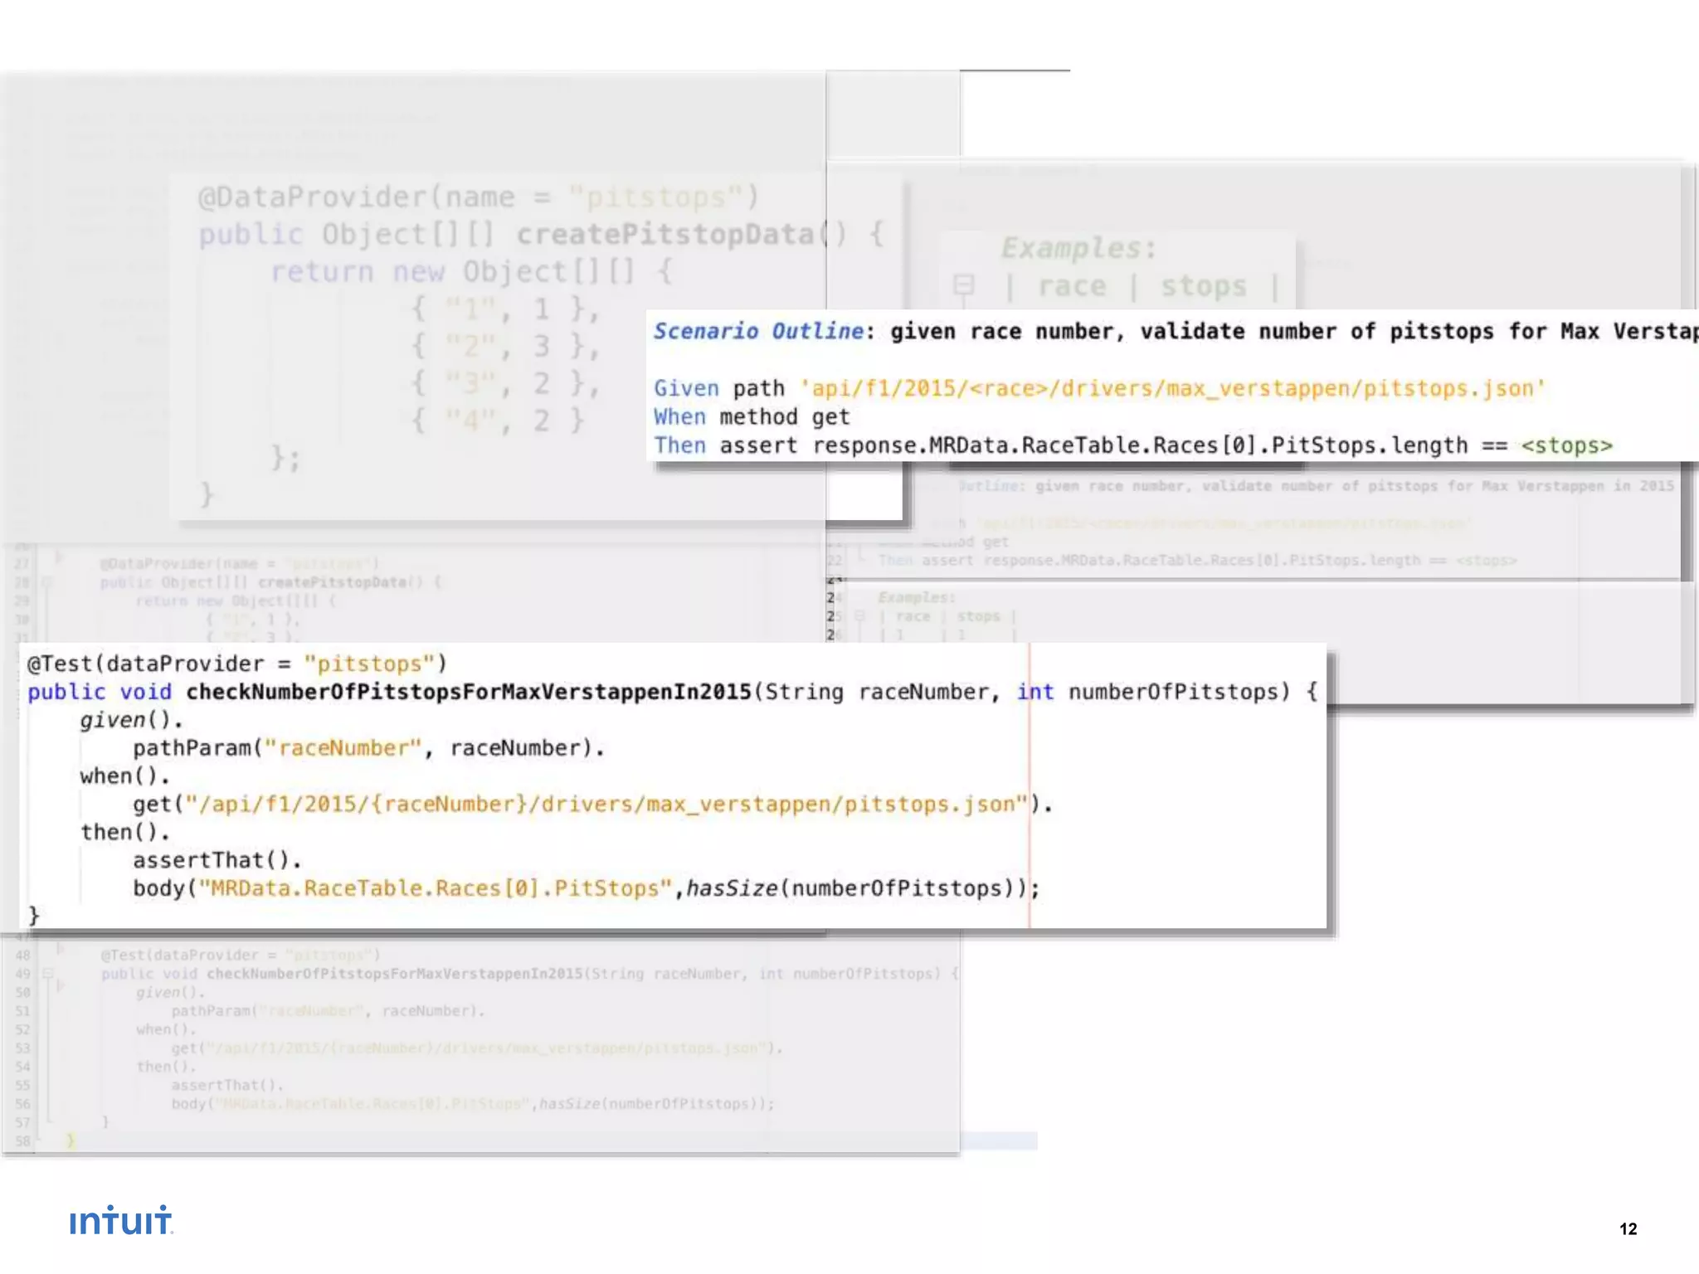Screen dimensions: 1699x1274
Task: Click run gutter arrow at line 48
Action: point(61,948)
